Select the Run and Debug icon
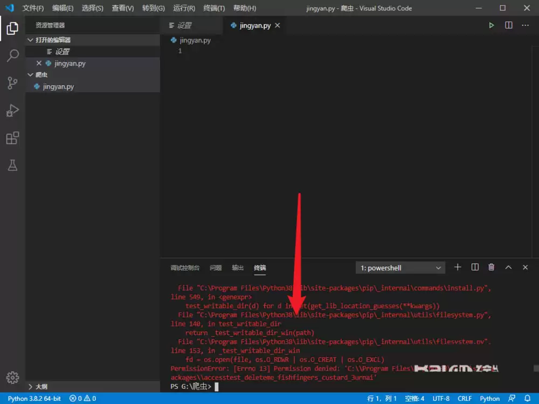 click(12, 110)
